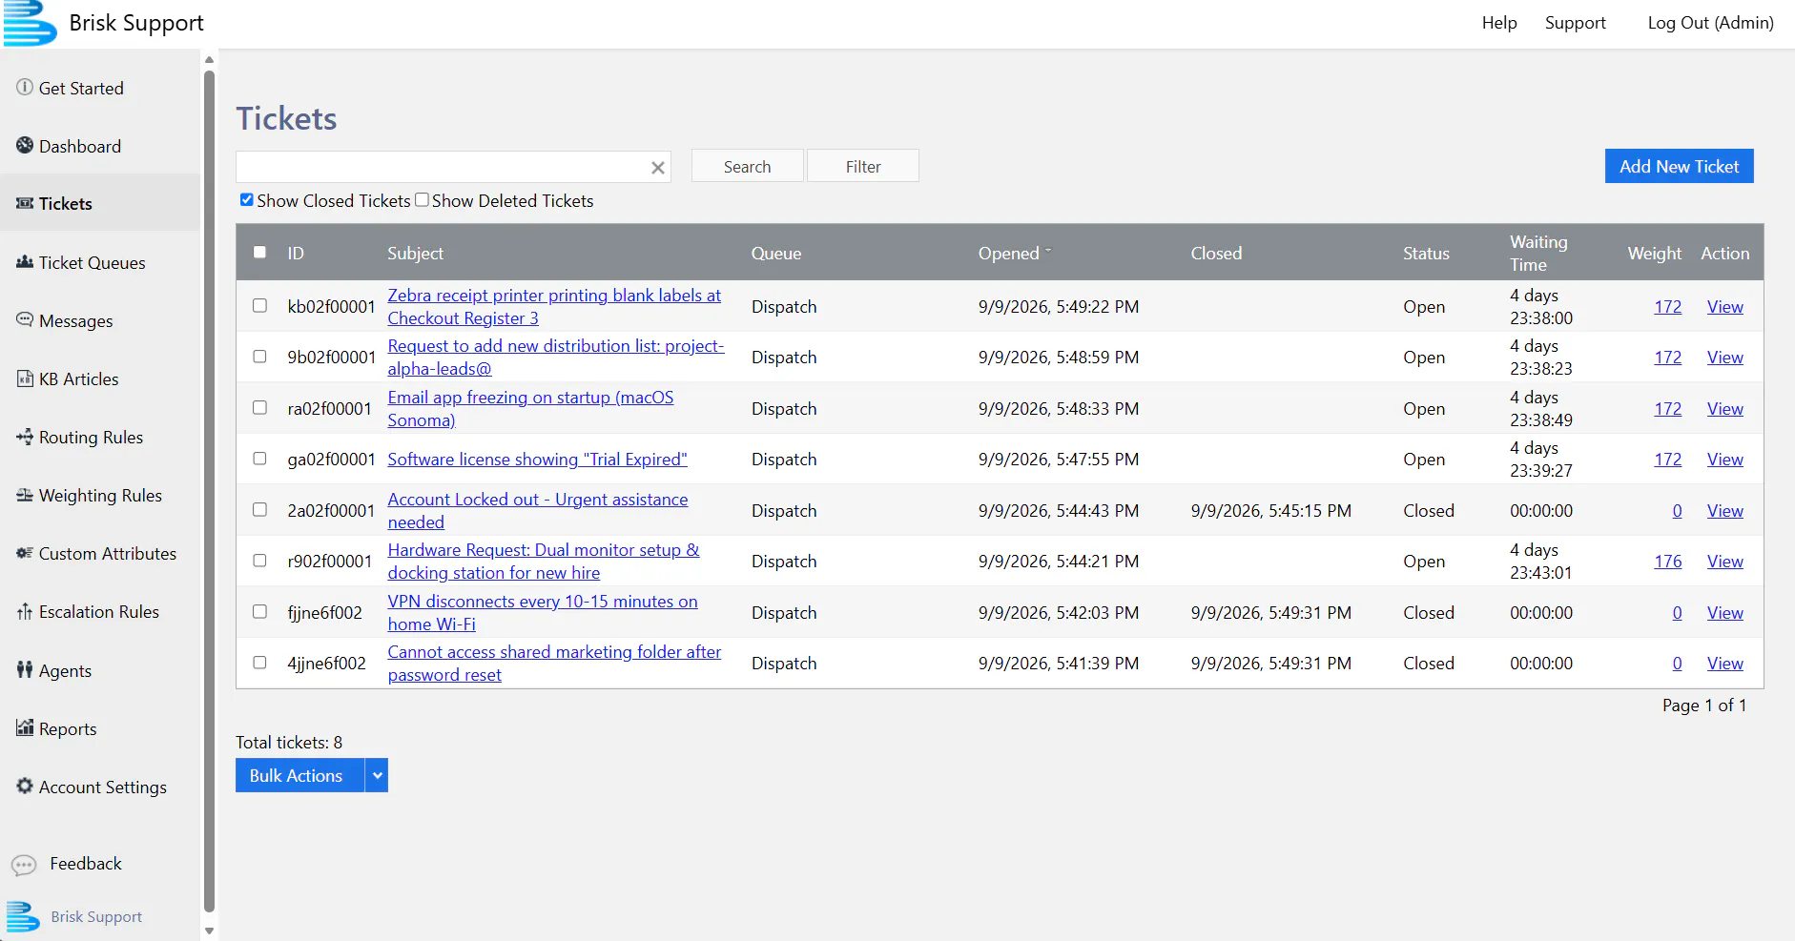Select the Escalation Rules icon
The width and height of the screenshot is (1795, 941).
(25, 611)
